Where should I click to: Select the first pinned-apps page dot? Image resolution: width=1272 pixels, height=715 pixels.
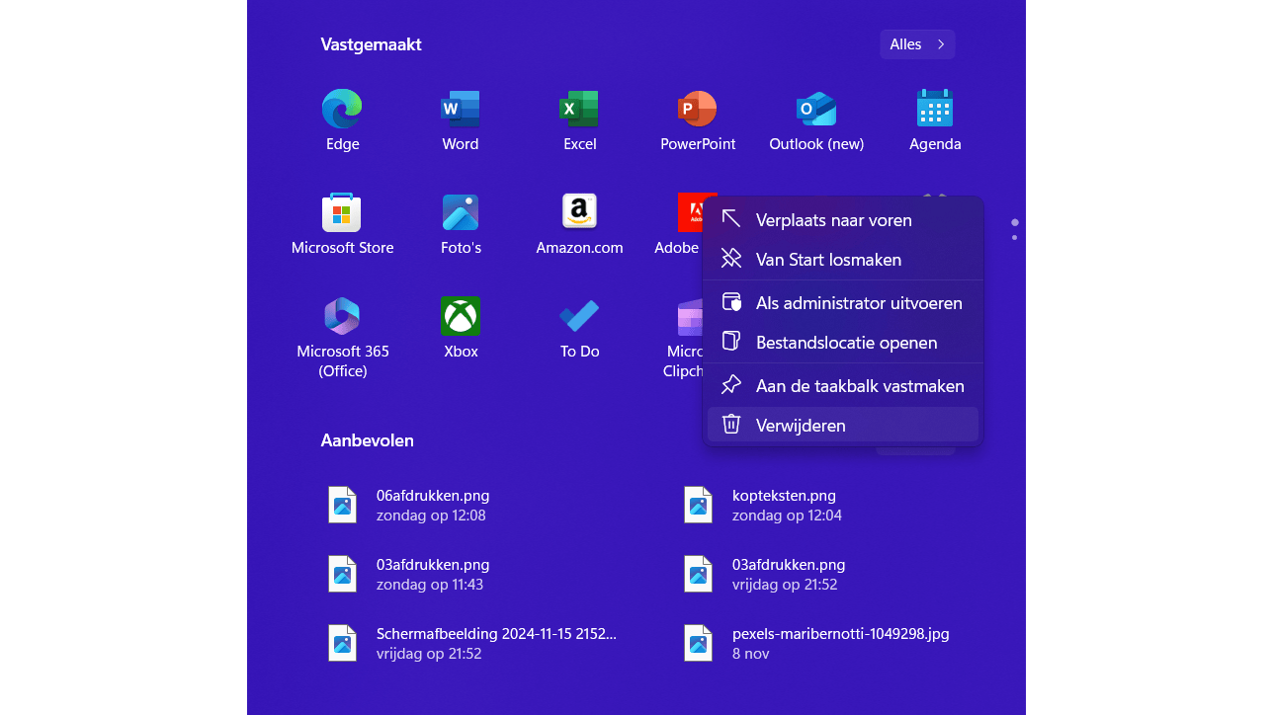point(1014,222)
